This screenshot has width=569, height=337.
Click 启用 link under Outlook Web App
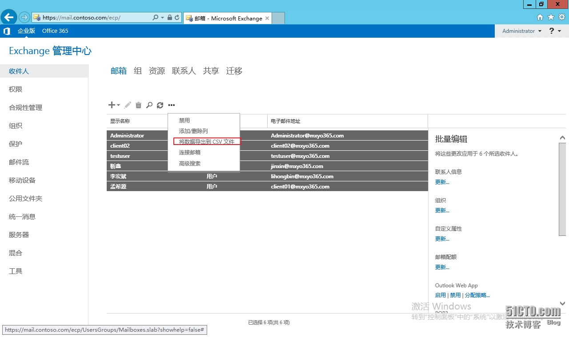click(440, 295)
